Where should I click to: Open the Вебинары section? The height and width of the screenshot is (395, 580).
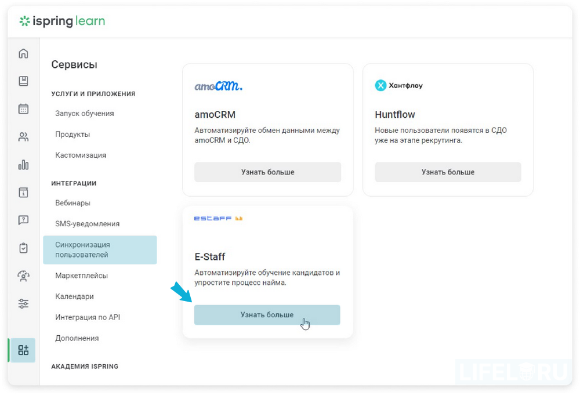coord(73,202)
